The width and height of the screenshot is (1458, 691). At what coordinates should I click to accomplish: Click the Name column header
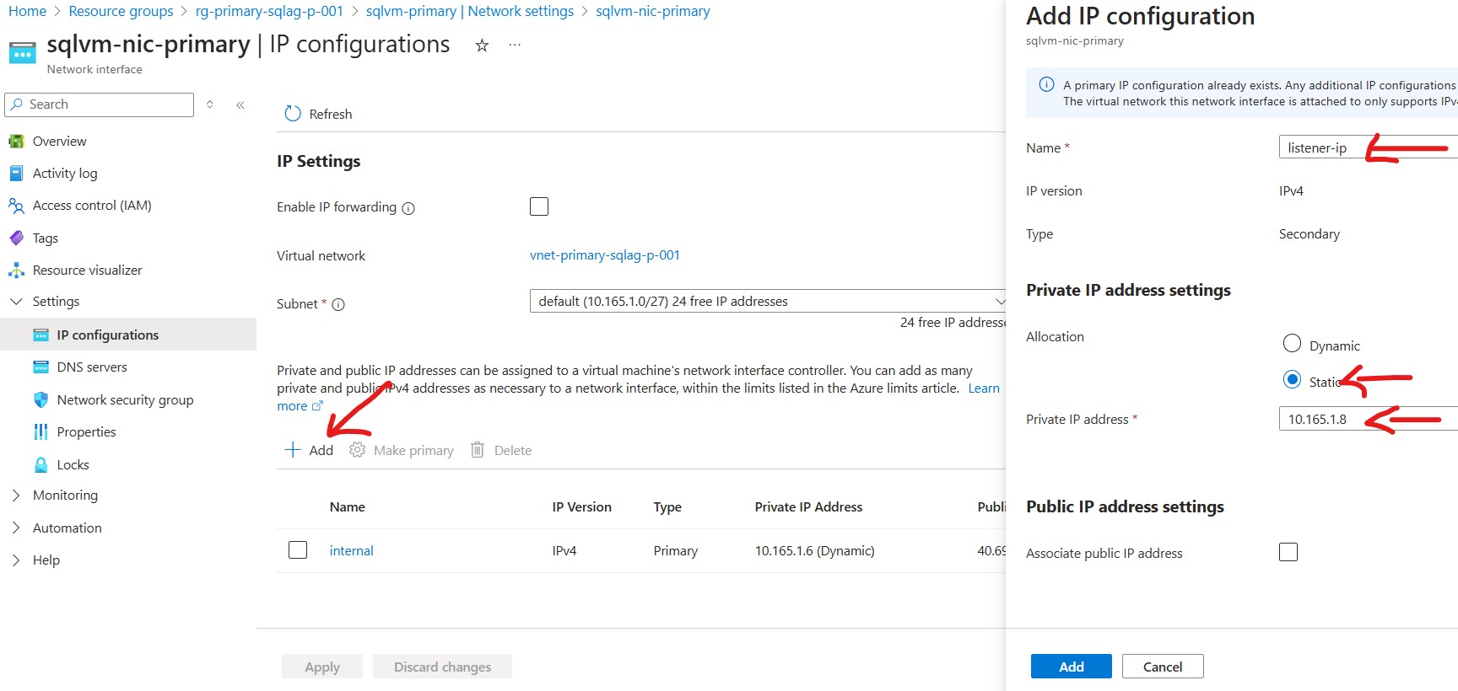(x=348, y=507)
